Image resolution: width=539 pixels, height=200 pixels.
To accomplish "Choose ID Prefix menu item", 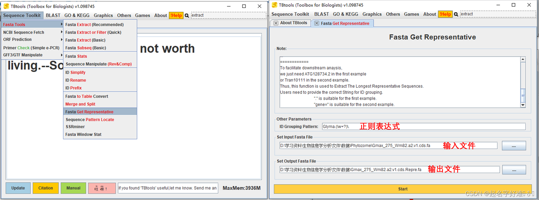I will (100, 88).
